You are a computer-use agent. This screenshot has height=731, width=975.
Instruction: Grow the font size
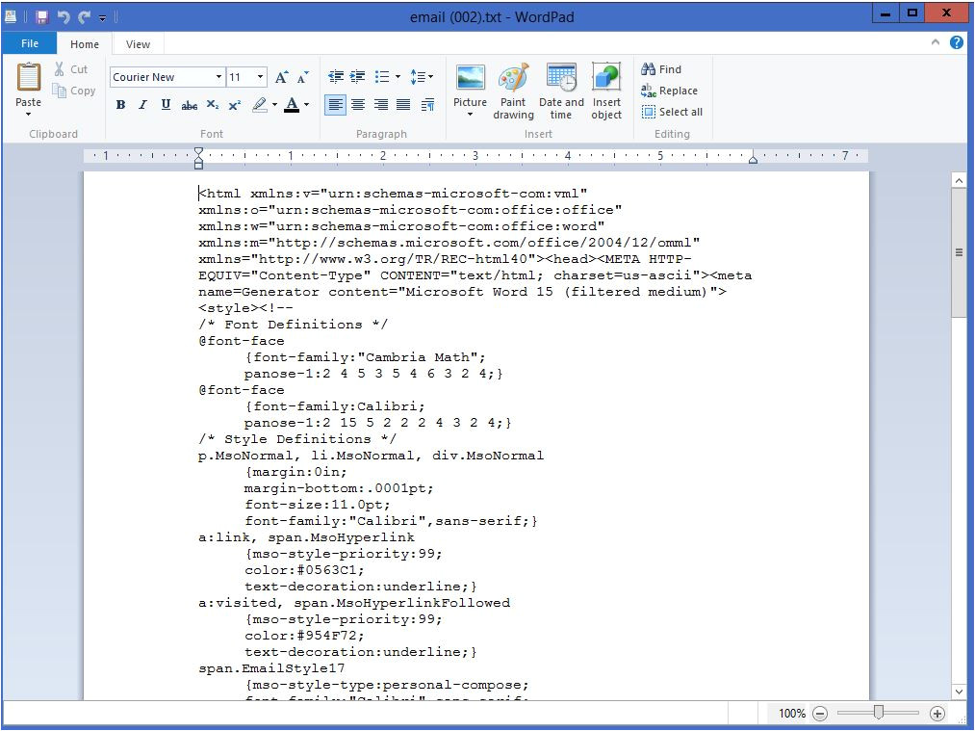point(281,77)
